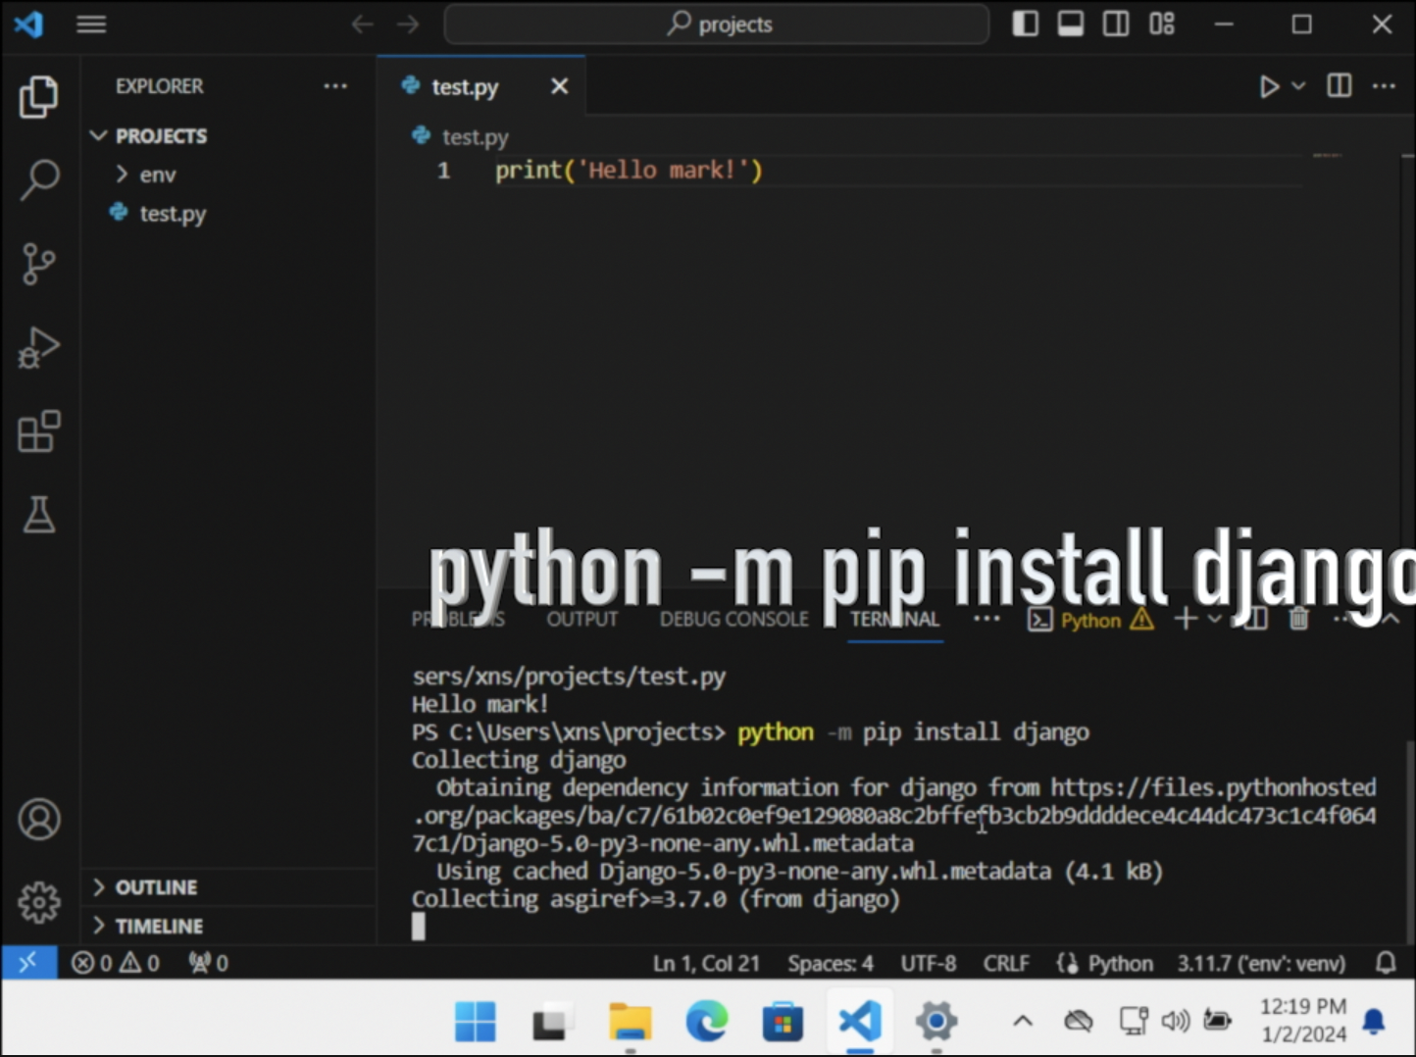
Task: Open the Manage gear menu
Action: pos(39,902)
